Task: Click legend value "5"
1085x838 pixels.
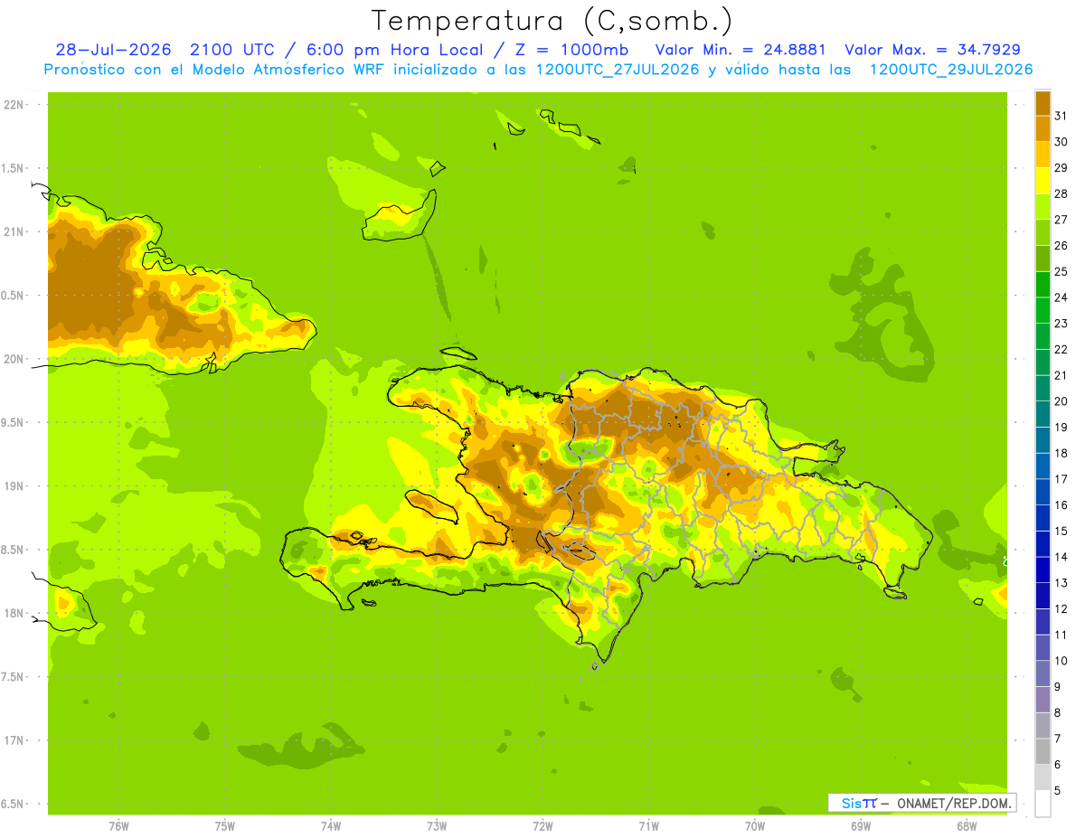Action: click(1058, 790)
